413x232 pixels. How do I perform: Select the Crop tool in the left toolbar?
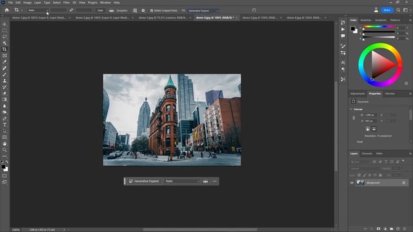(5, 50)
